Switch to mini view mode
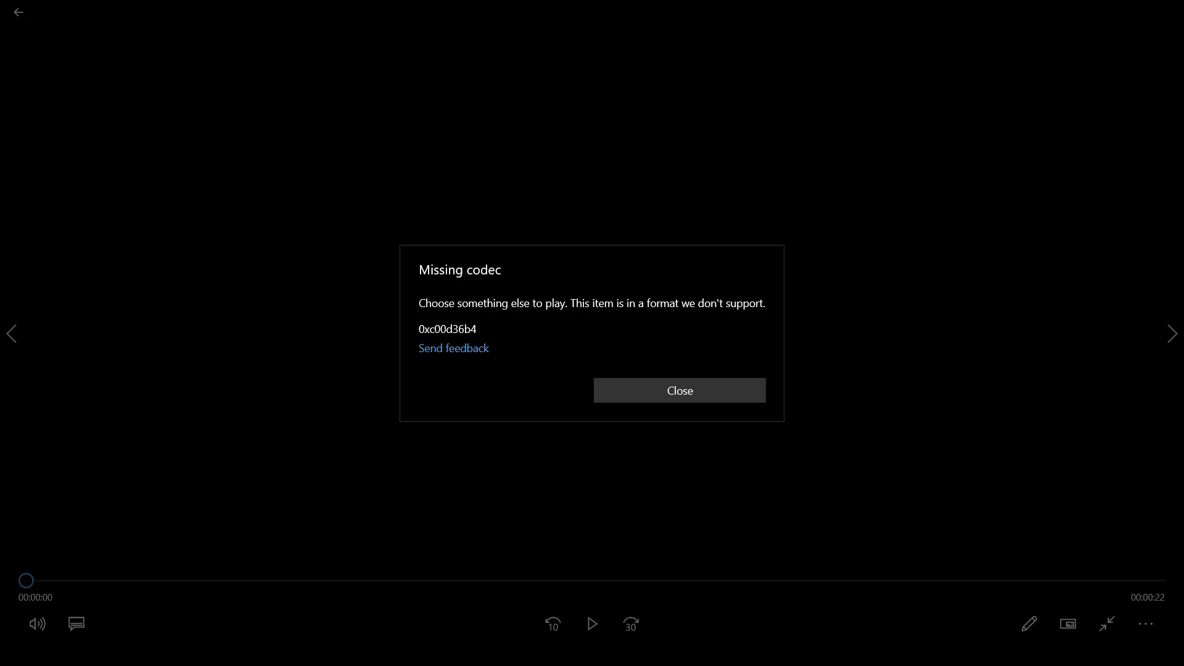The height and width of the screenshot is (666, 1184). click(1068, 624)
